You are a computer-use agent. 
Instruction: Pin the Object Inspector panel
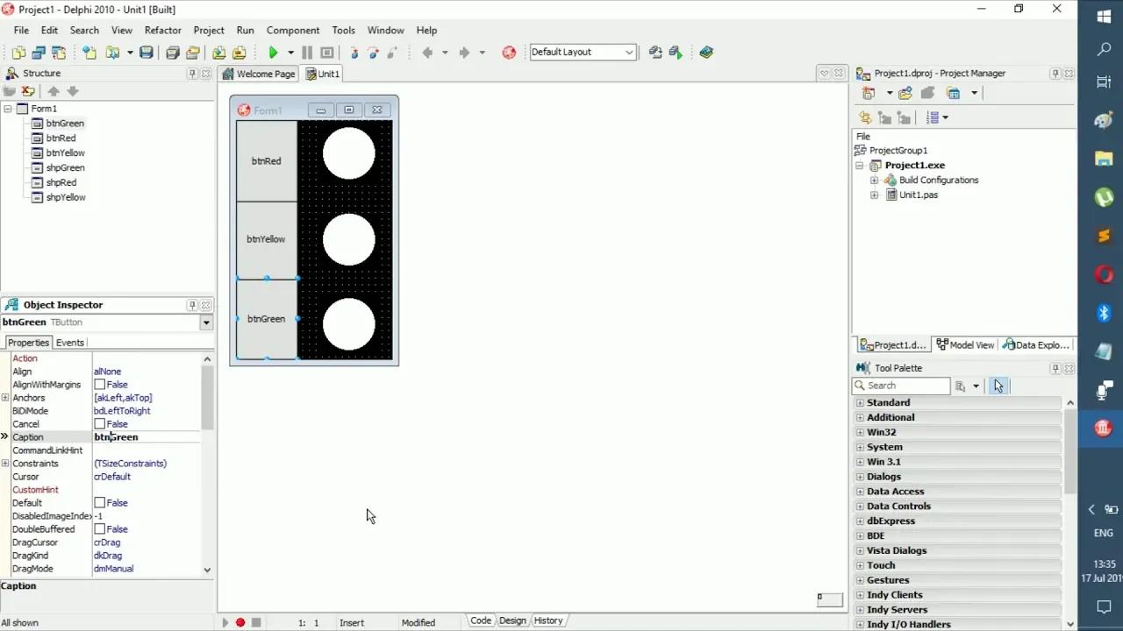(192, 304)
